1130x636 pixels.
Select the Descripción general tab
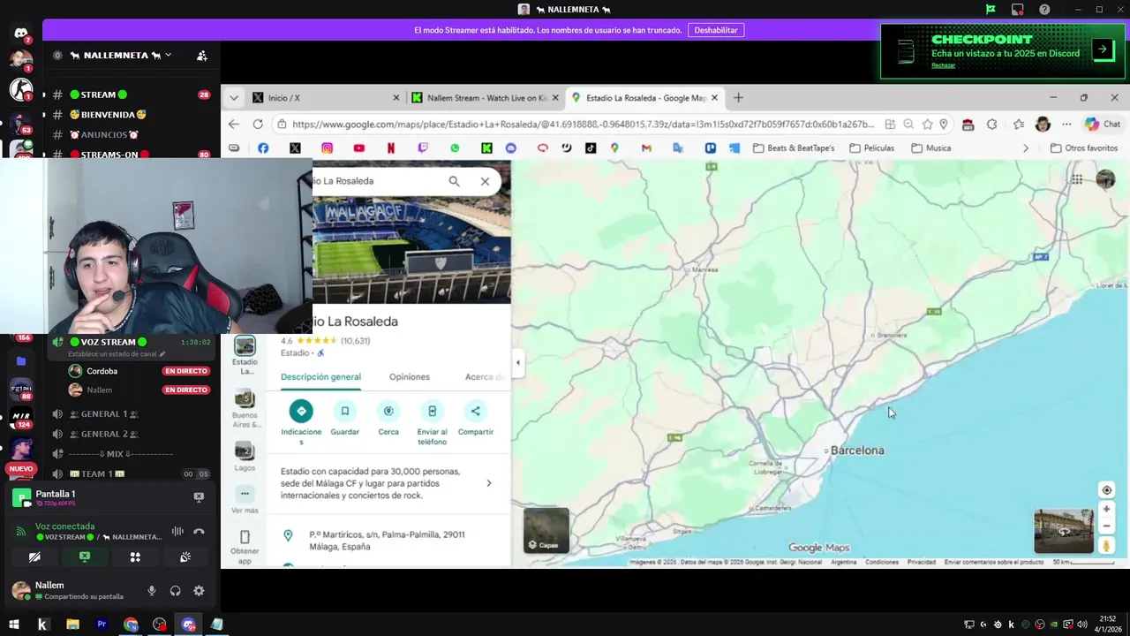pos(320,377)
